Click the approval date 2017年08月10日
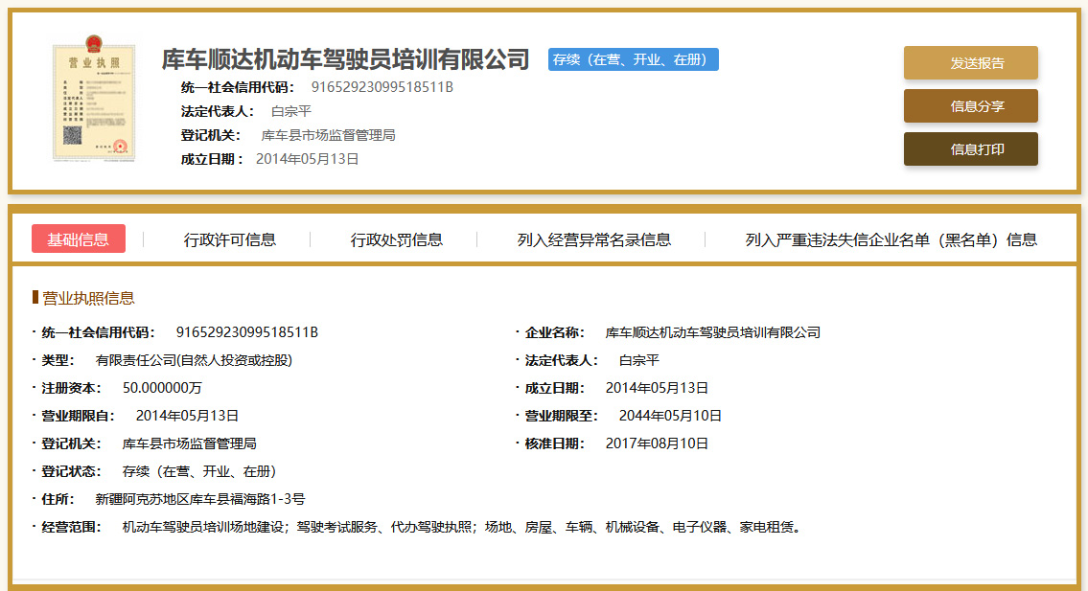The image size is (1088, 591). click(x=657, y=443)
